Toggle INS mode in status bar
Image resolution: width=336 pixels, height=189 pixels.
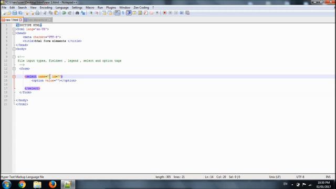(328, 177)
